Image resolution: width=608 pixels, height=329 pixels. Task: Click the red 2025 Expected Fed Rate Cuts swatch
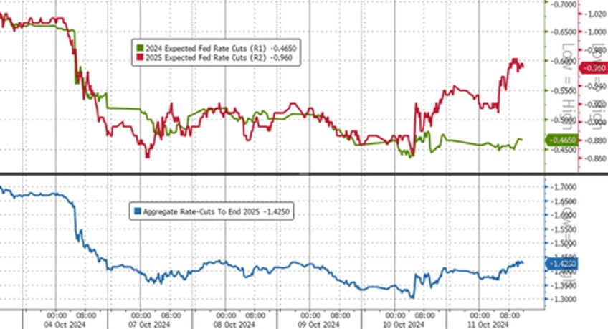[x=140, y=57]
